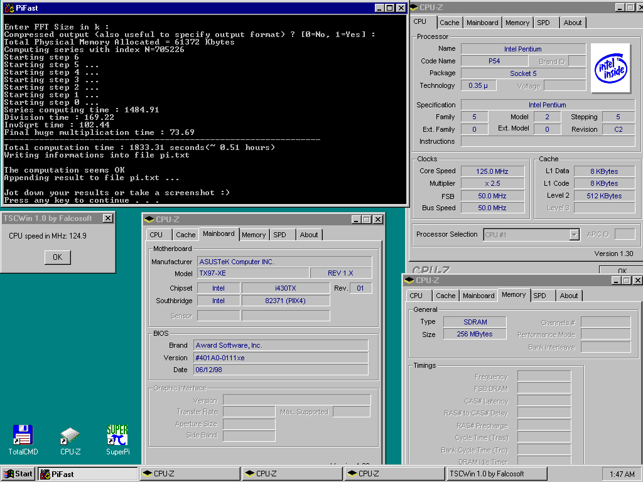The image size is (643, 482).
Task: Click the memory Type value SDRAM
Action: pos(475,322)
